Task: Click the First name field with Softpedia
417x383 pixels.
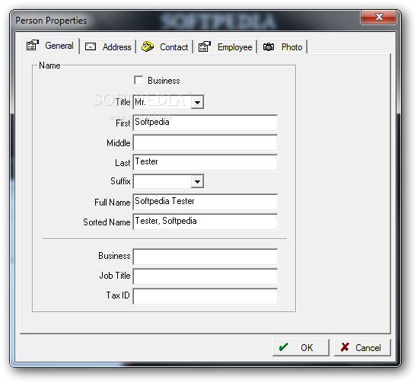Action: (x=205, y=123)
